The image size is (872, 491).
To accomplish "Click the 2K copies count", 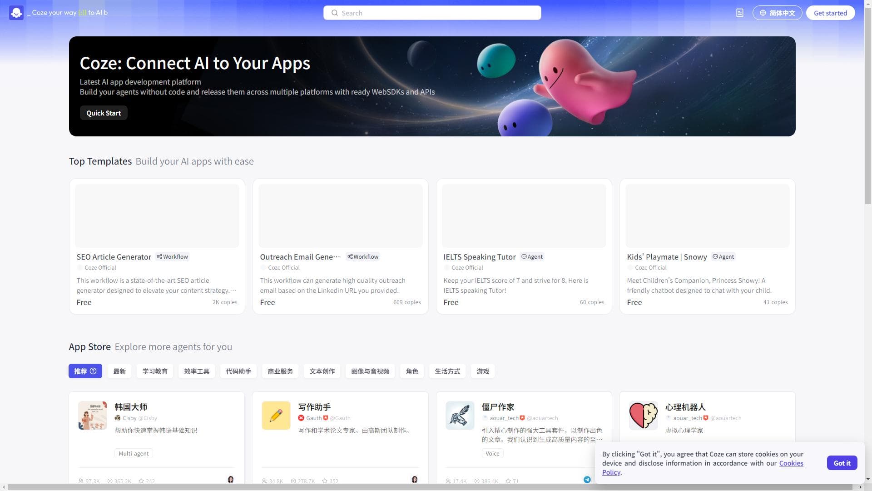I will [x=225, y=302].
